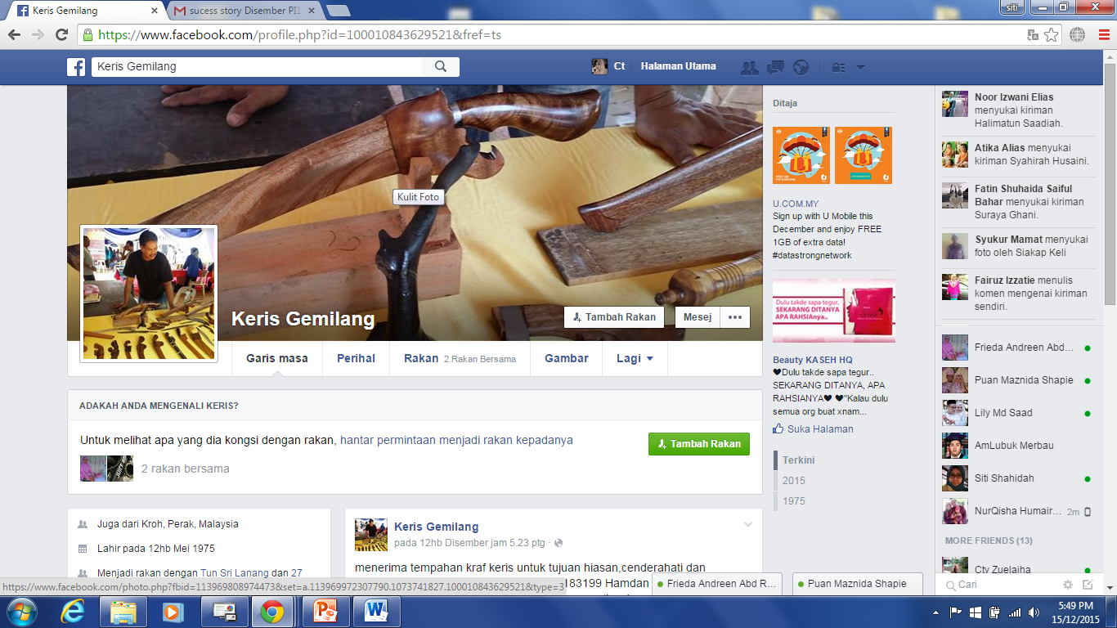Open the three-dots more actions button
The image size is (1117, 628).
click(734, 317)
